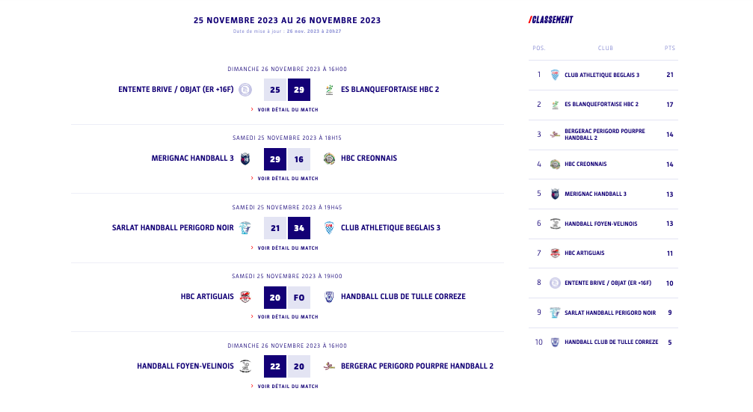
Task: Click the score 29 for Merignac Handball 3
Action: pos(275,159)
